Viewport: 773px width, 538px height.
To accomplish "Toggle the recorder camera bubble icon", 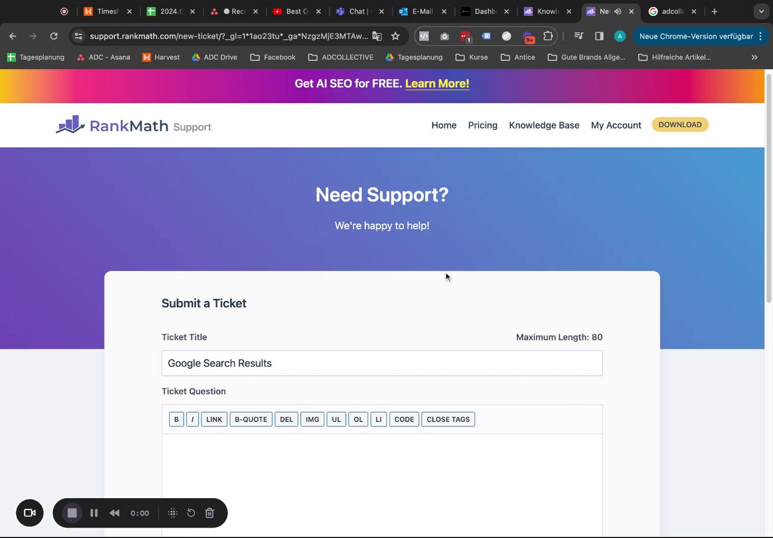I will click(x=30, y=513).
